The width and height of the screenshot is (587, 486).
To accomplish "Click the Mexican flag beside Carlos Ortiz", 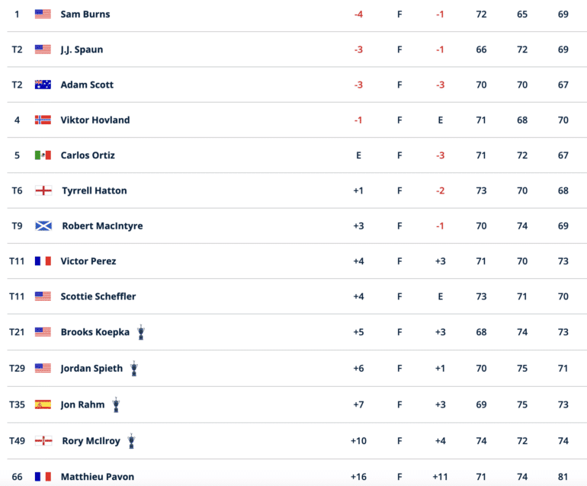I will [x=43, y=155].
